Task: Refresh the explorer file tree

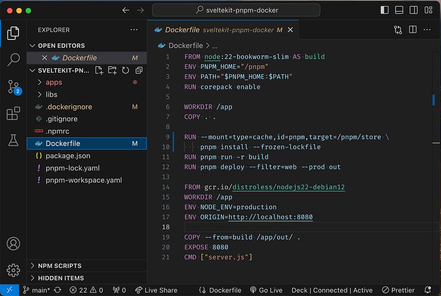Action: [x=125, y=70]
